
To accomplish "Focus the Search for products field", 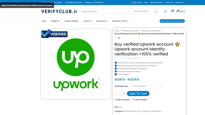I will [106, 12].
